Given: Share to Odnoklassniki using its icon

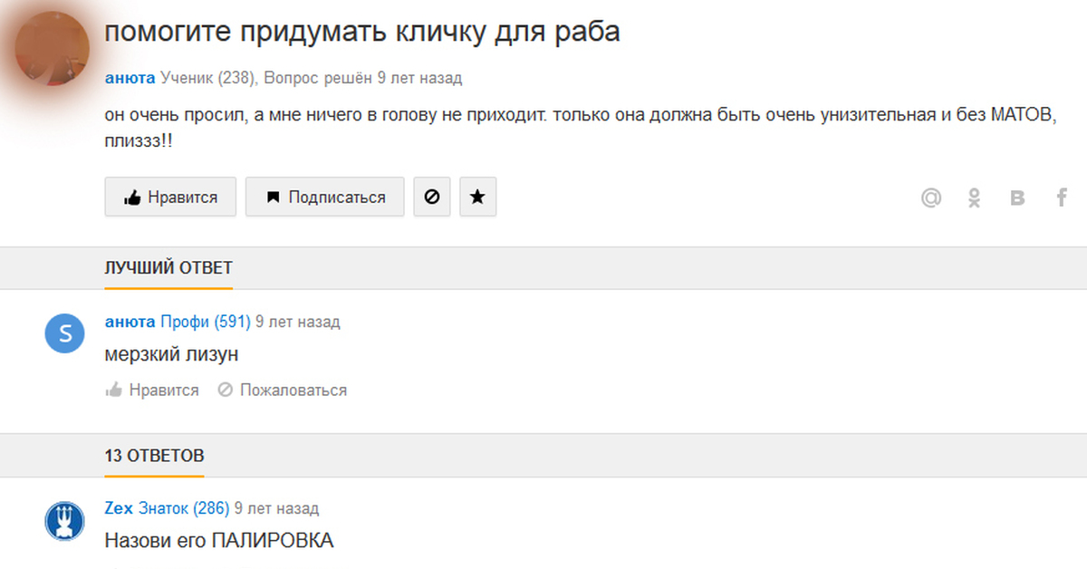Looking at the screenshot, I should 975,198.
